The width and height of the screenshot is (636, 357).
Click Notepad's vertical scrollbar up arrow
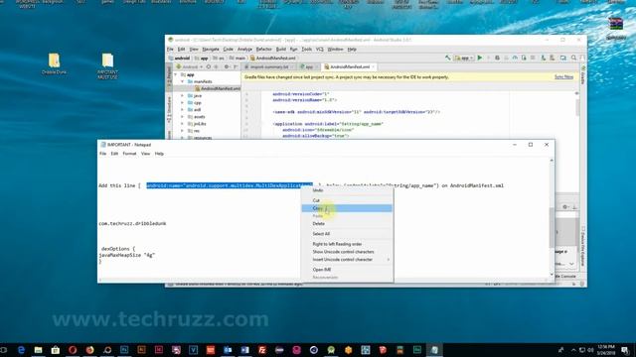click(552, 161)
